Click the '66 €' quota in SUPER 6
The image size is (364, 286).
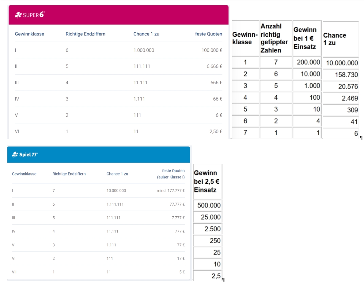click(218, 99)
